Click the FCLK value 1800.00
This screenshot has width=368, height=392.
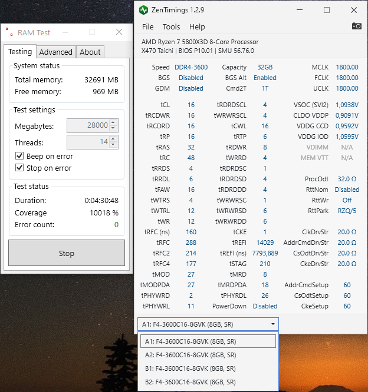pos(347,78)
